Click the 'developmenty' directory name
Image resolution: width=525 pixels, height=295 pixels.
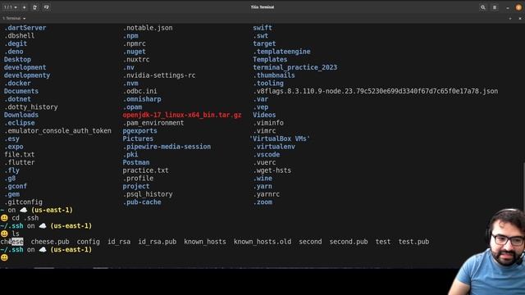click(x=27, y=75)
